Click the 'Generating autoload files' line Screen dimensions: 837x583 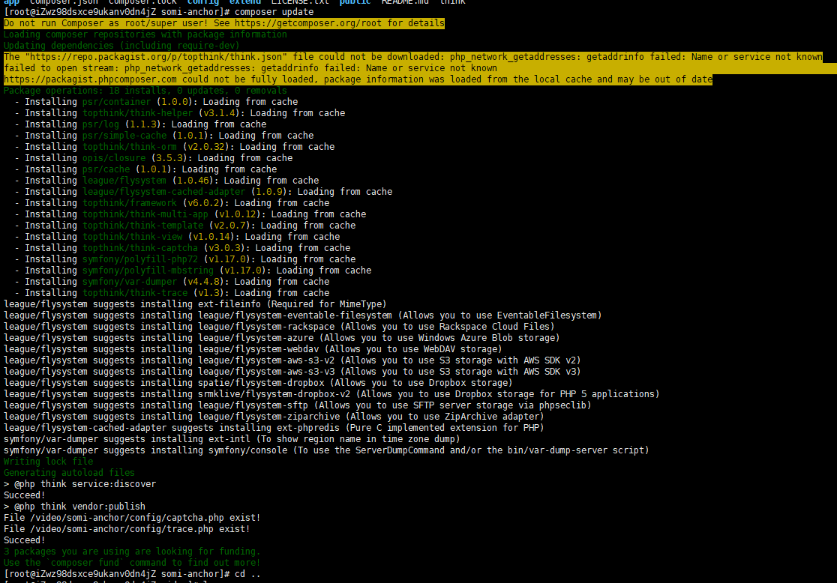point(70,472)
